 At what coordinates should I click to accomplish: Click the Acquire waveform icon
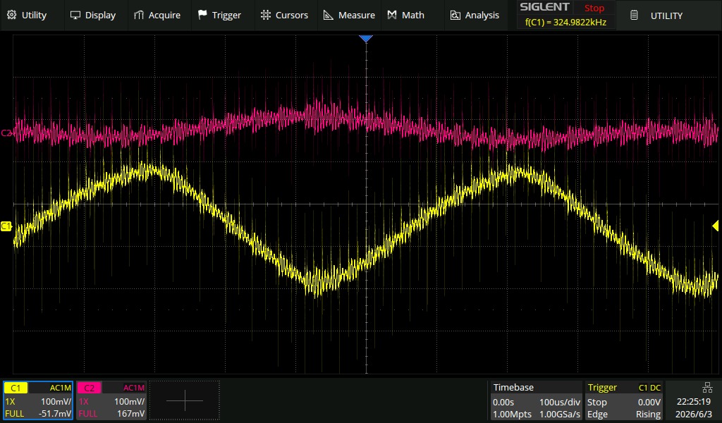tap(139, 16)
